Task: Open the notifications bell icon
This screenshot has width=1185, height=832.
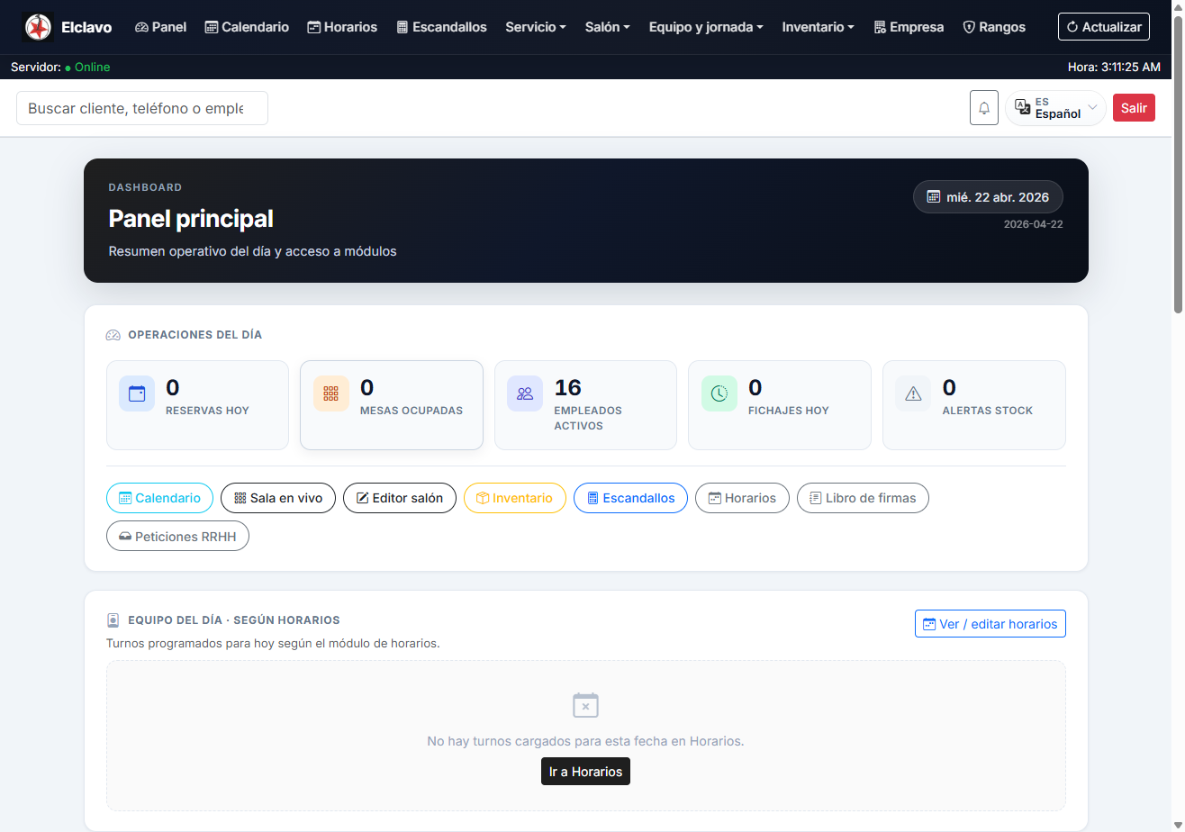Action: pos(984,108)
